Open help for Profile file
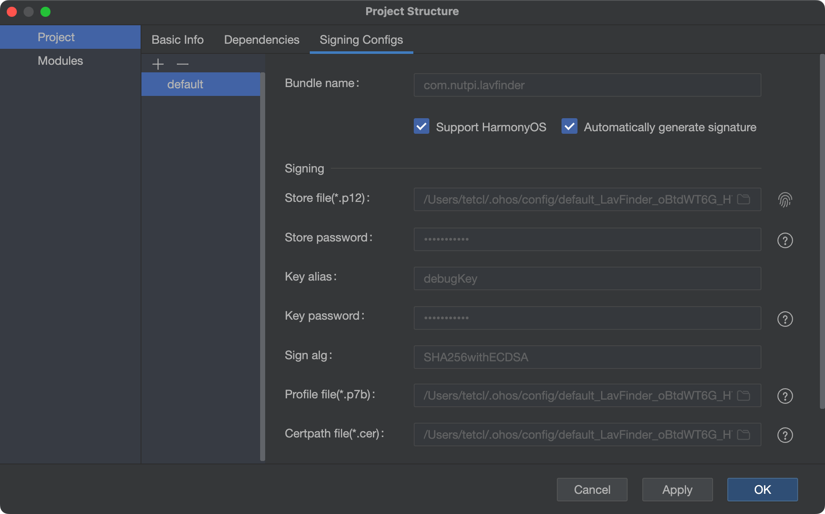The width and height of the screenshot is (825, 514). point(785,396)
